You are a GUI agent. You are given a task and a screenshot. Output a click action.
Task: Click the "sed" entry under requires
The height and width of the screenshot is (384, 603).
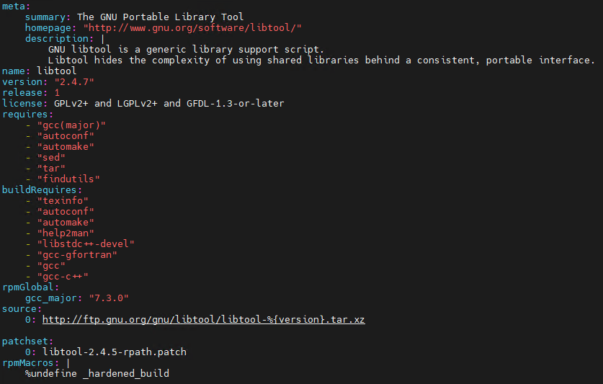click(x=51, y=157)
